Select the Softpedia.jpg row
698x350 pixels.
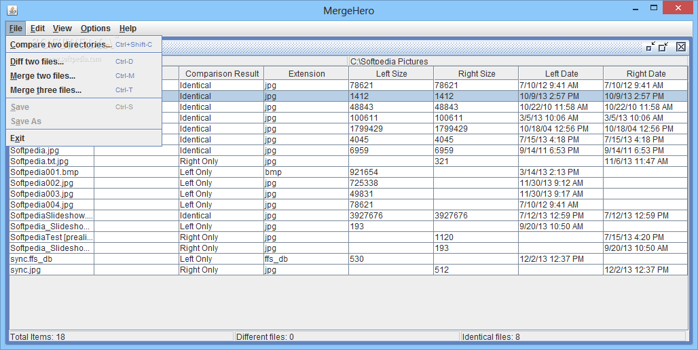click(348, 151)
